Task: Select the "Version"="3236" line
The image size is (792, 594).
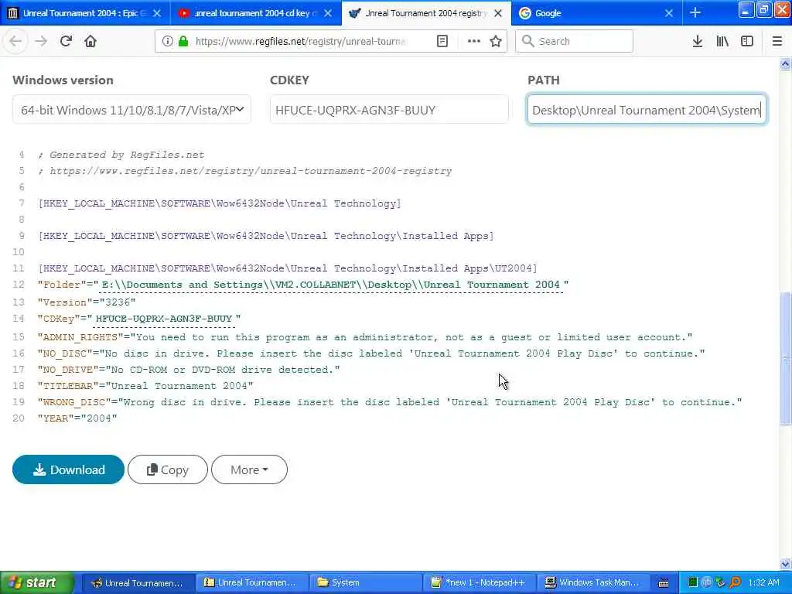Action: 87,302
